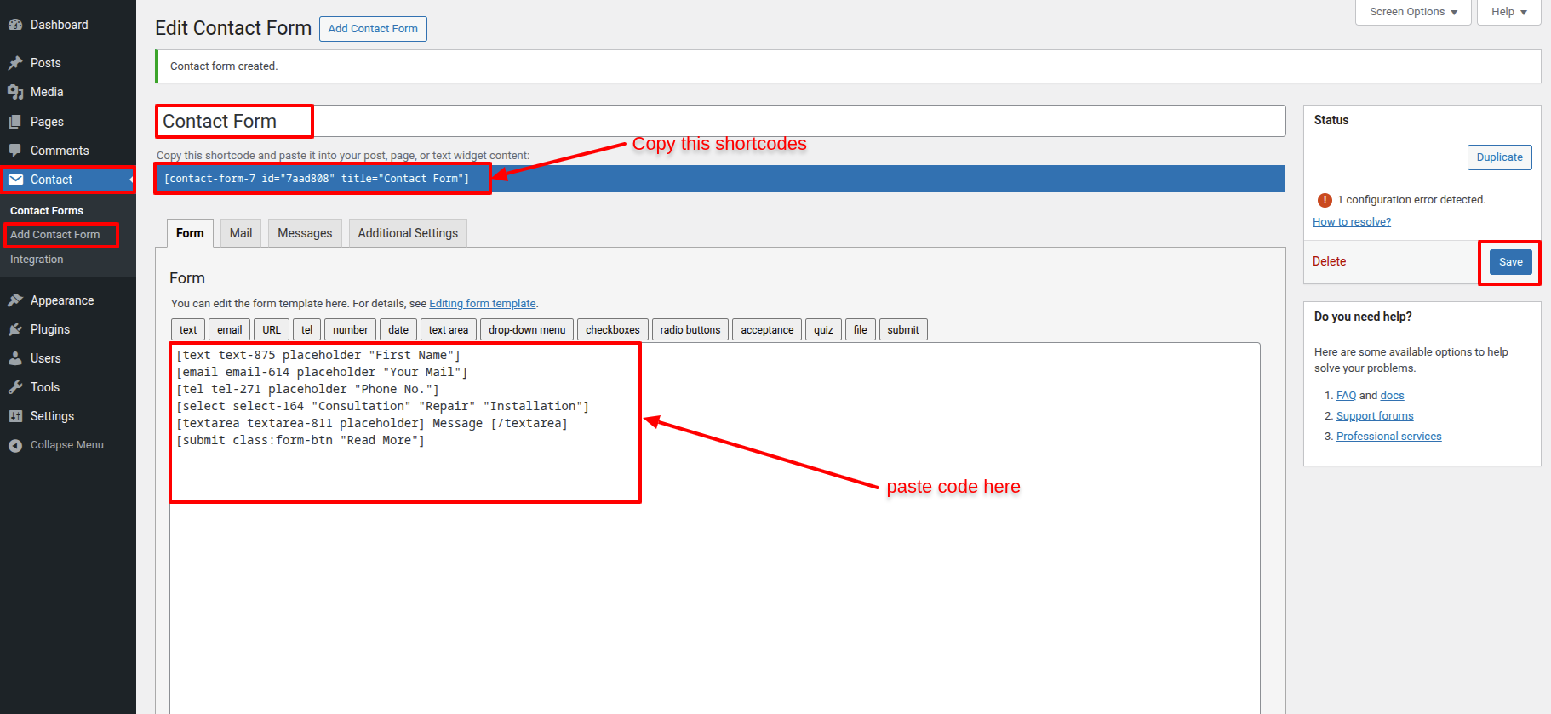Click the Dashboard gauge icon in sidebar

click(15, 25)
